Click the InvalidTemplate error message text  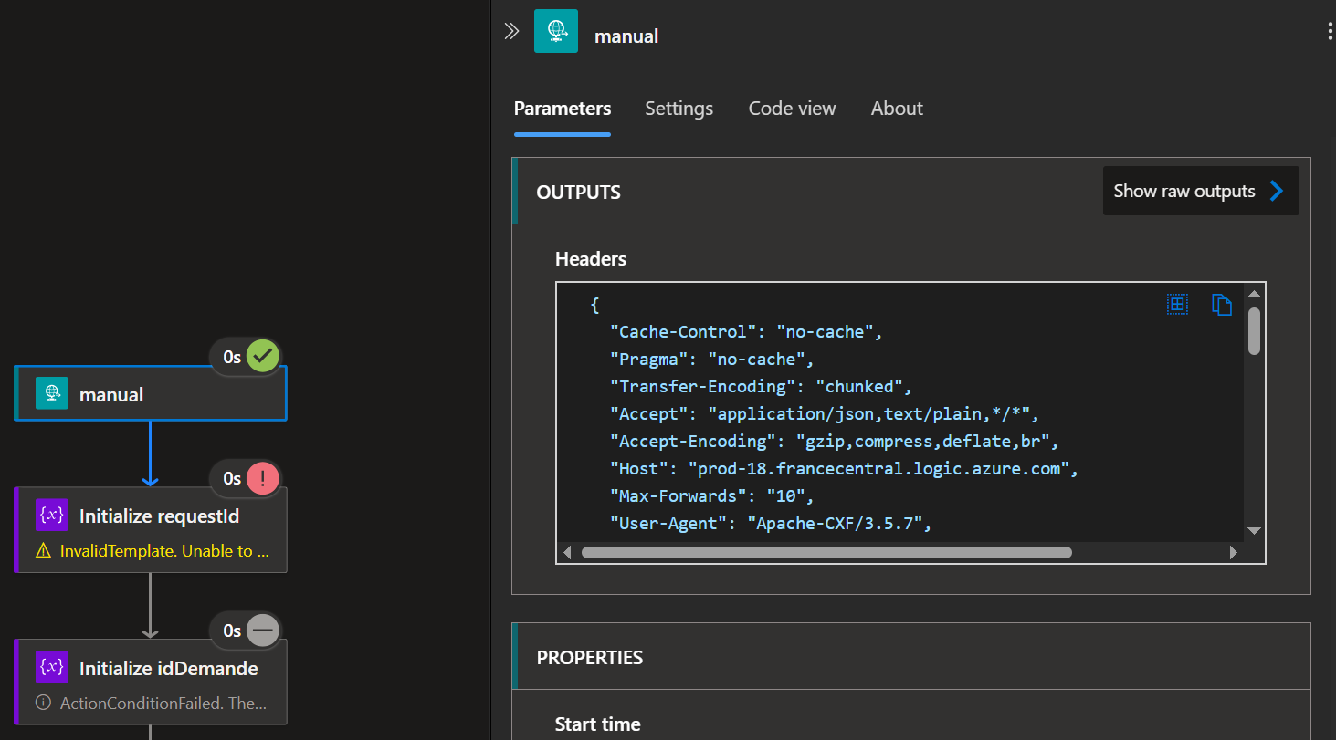(164, 551)
